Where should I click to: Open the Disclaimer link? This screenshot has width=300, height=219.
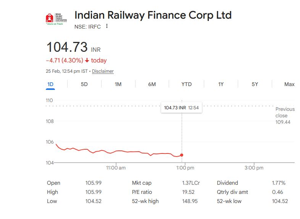[x=103, y=71]
